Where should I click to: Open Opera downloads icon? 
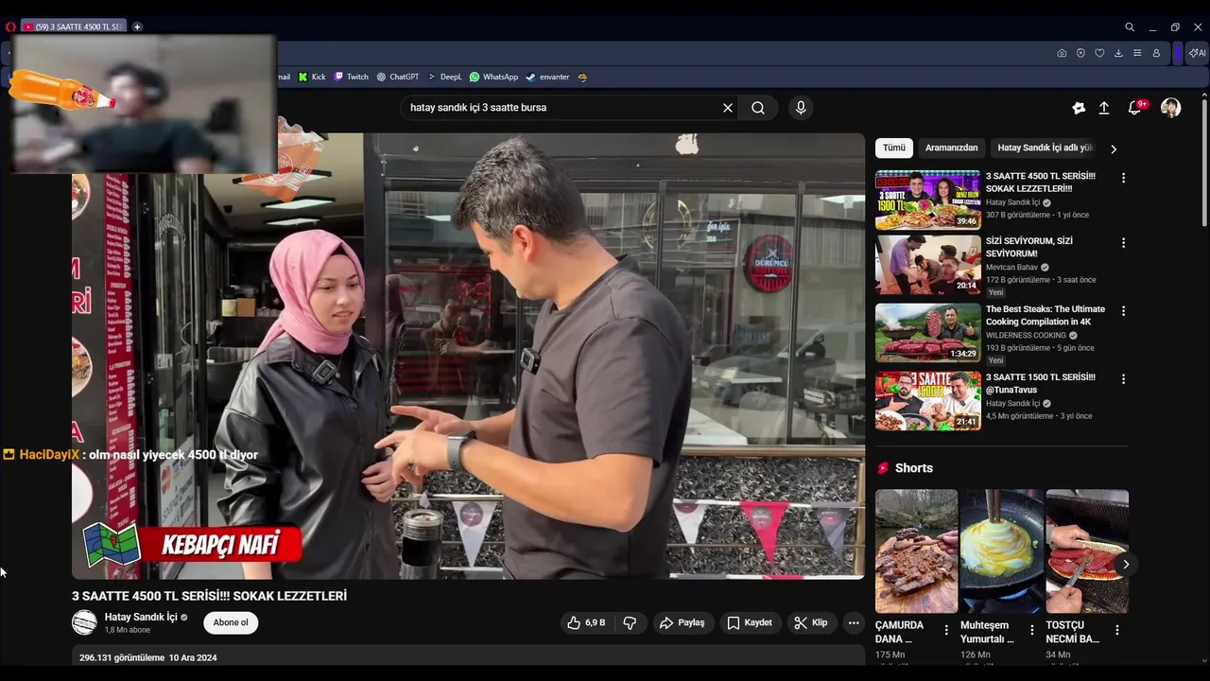1118,53
